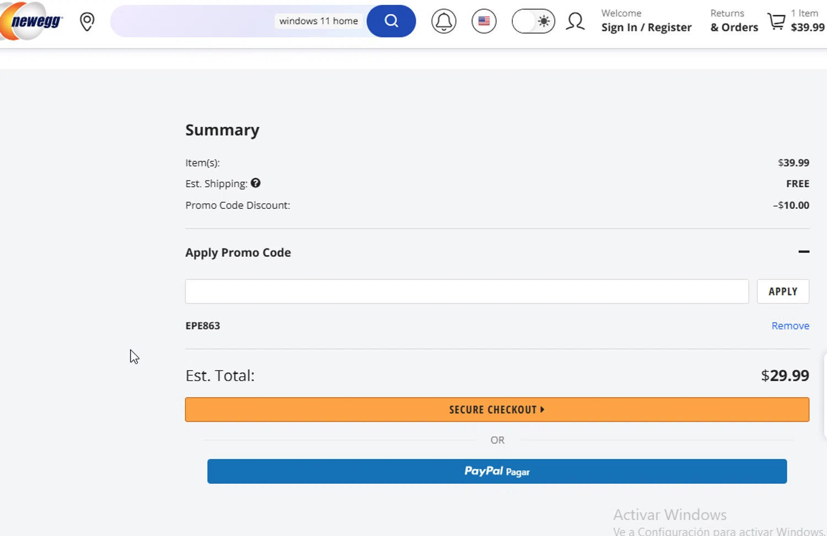The image size is (827, 536).
Task: Click the user profile icon
Action: [x=575, y=21]
